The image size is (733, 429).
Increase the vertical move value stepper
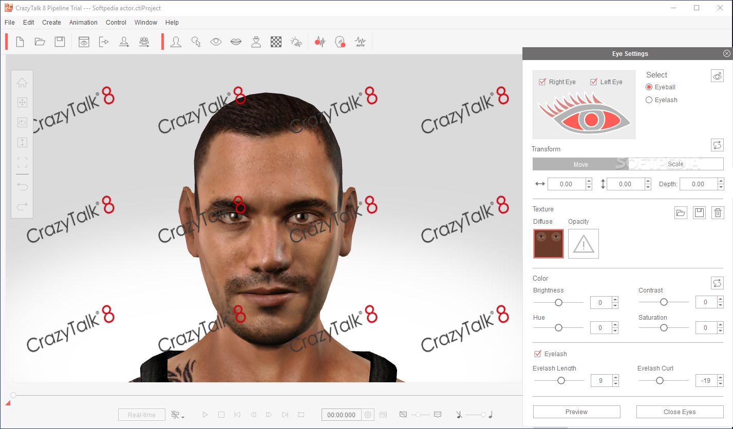pos(648,181)
